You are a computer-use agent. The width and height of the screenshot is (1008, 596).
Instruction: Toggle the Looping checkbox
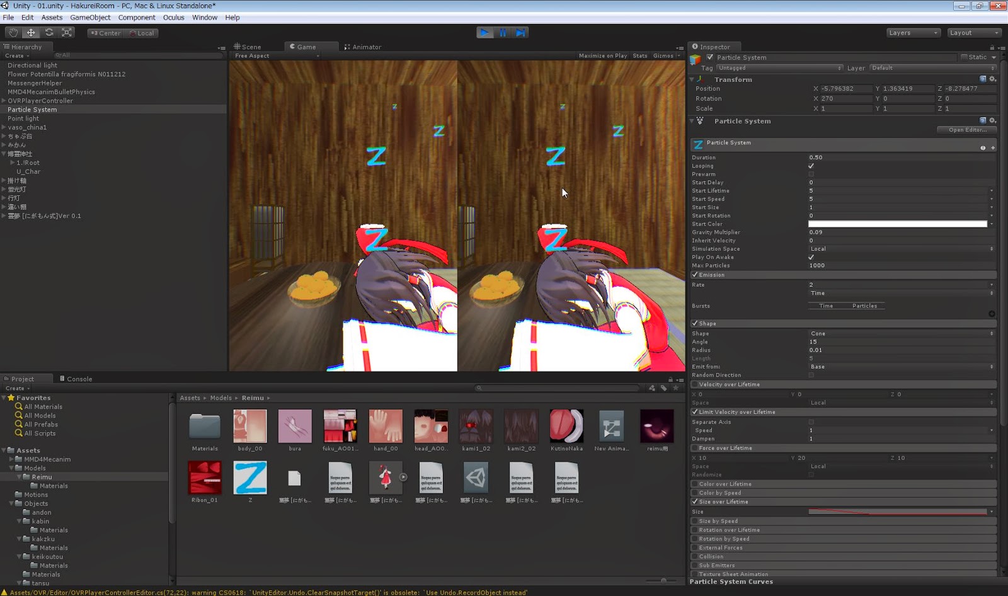pos(811,166)
